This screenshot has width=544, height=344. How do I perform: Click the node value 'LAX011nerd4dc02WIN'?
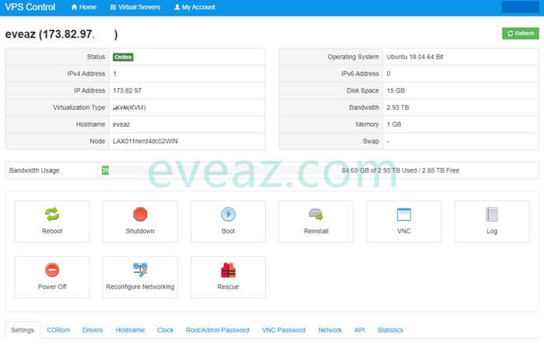click(145, 141)
